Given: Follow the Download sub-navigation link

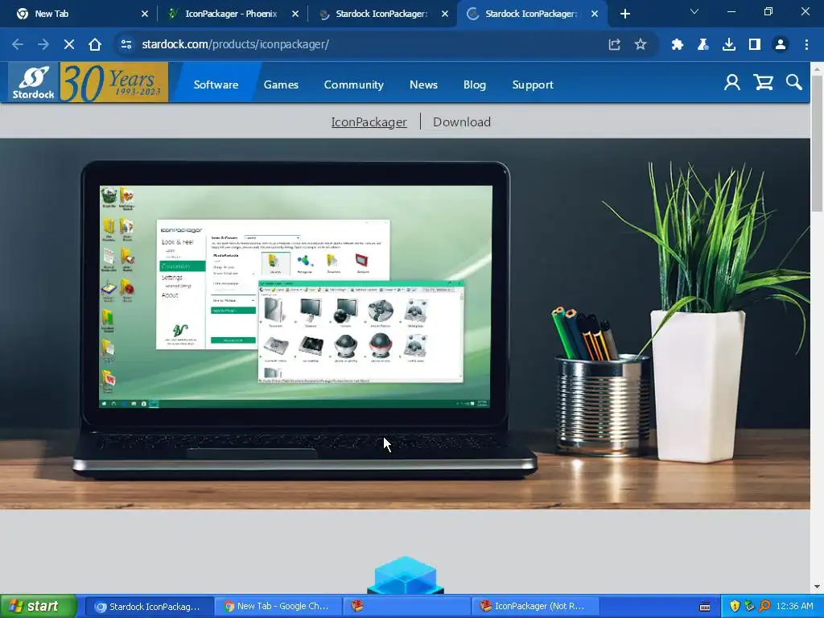Looking at the screenshot, I should click(462, 122).
